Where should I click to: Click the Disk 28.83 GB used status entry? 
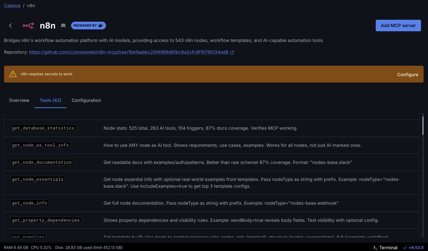[x=89, y=247]
